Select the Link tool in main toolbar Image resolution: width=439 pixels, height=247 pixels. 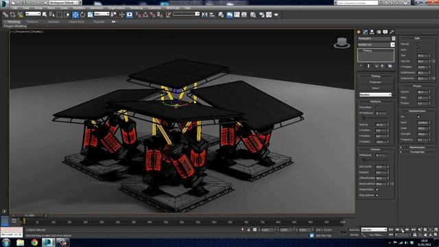point(5,14)
